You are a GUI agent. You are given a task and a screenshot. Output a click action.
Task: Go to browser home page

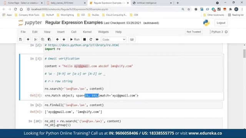(x=21, y=9)
